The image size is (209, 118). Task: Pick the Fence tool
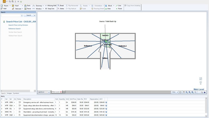coord(27,9)
